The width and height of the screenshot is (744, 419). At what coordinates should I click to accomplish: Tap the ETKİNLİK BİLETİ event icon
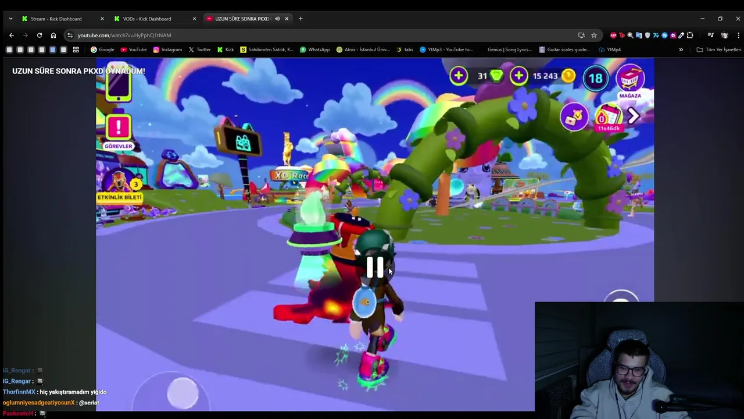[x=120, y=184]
